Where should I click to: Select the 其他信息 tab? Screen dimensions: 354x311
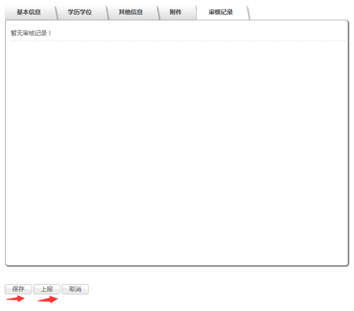[x=131, y=12]
